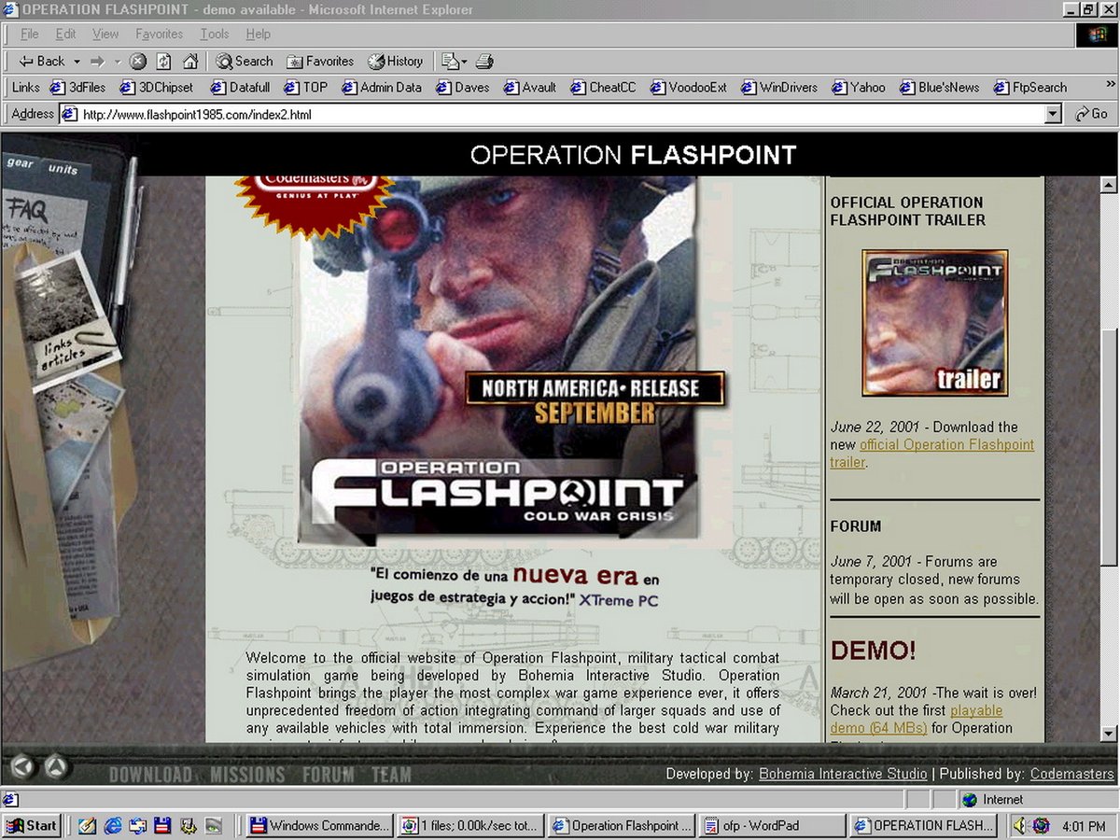This screenshot has width=1120, height=840.
Task: Open the Favorites menu in menu bar
Action: [x=159, y=35]
